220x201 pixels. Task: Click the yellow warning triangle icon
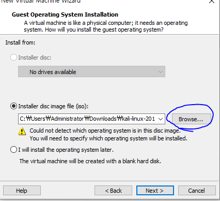tap(22, 131)
